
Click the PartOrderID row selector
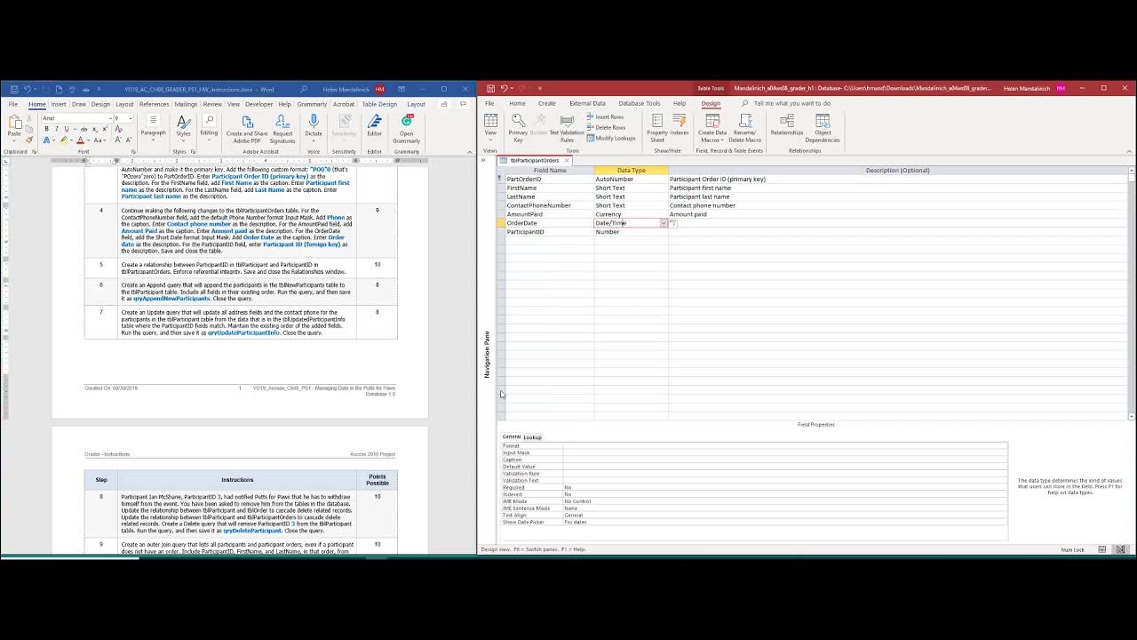(x=500, y=179)
